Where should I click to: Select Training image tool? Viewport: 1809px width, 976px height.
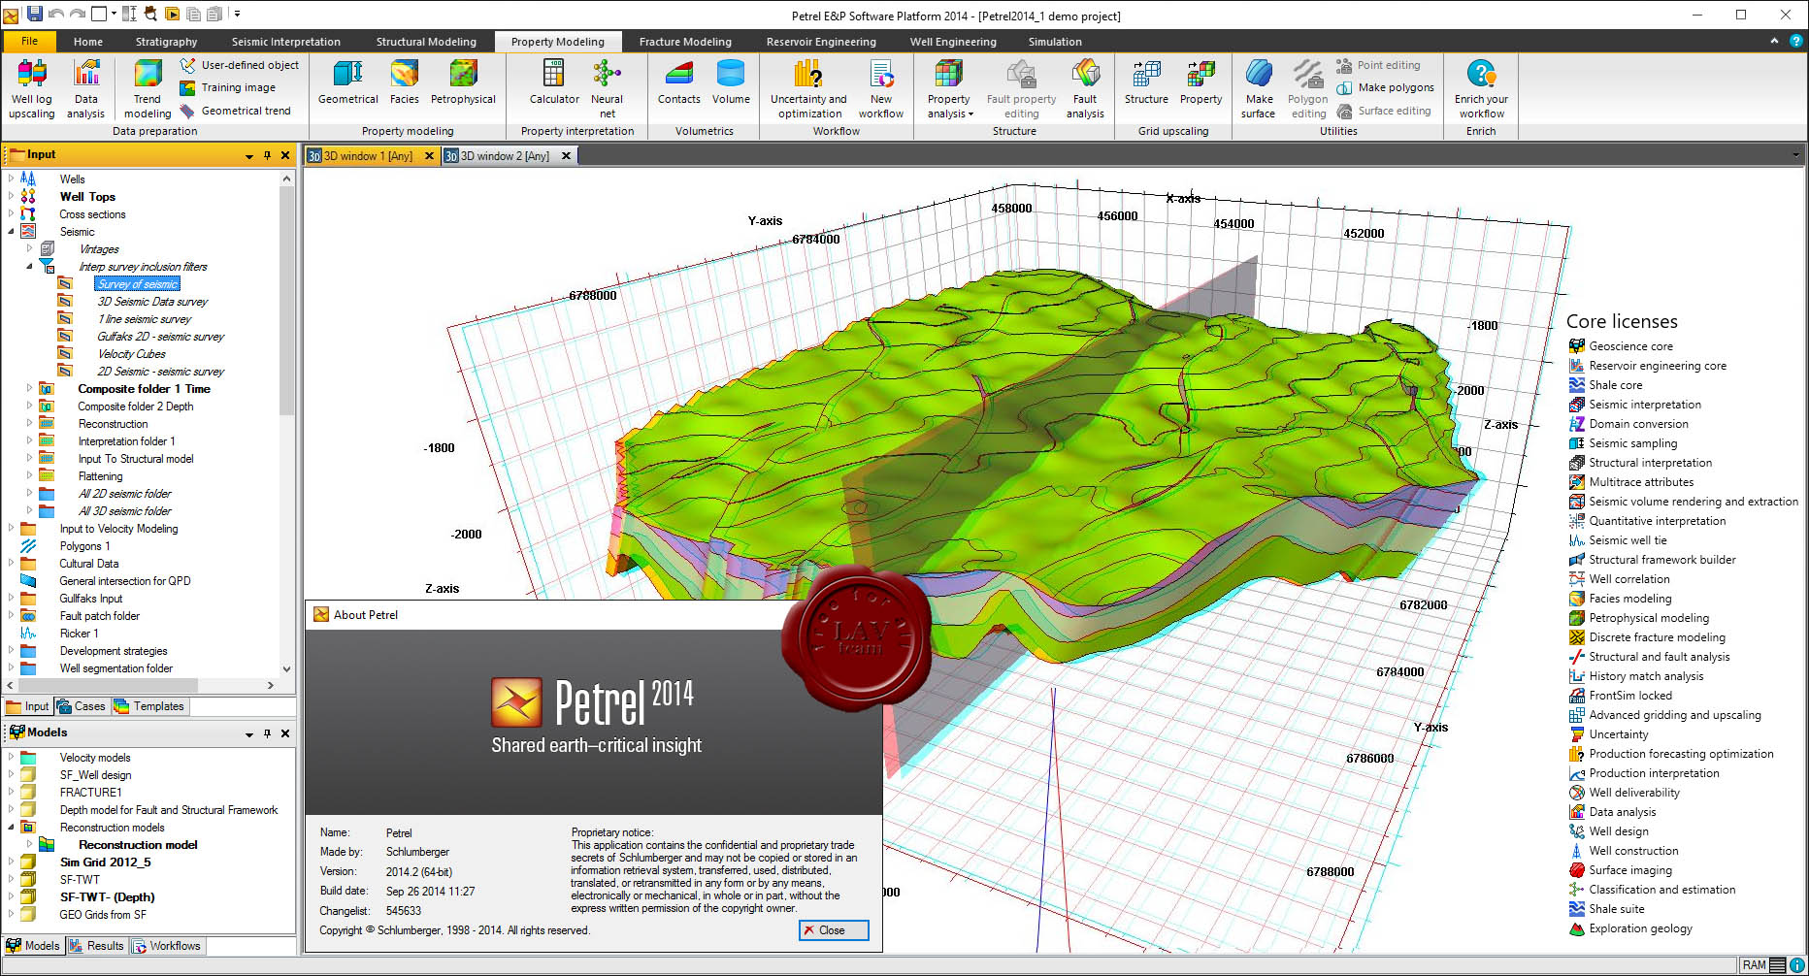[228, 87]
